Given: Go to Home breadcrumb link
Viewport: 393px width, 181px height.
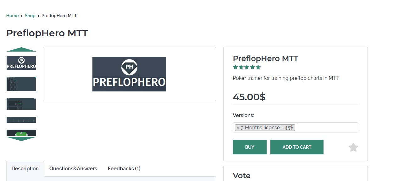Looking at the screenshot, I should click(x=12, y=16).
